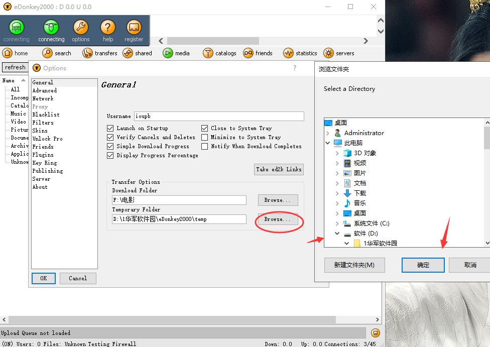Viewport: 490px width, 347px height.
Task: Click the top horizontal scrollbar thumb
Action: pyautogui.click(x=213, y=41)
